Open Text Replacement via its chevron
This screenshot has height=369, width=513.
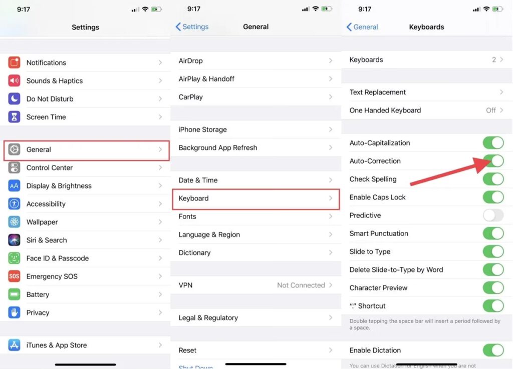[501, 92]
